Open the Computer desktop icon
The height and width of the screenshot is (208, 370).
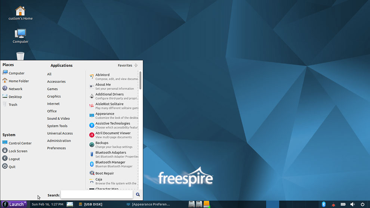tap(20, 36)
